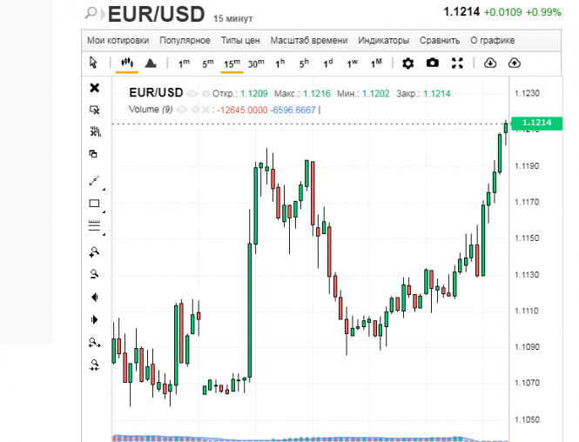Click the -12645.0000 volume value
This screenshot has width=579, height=442.
pyautogui.click(x=242, y=110)
